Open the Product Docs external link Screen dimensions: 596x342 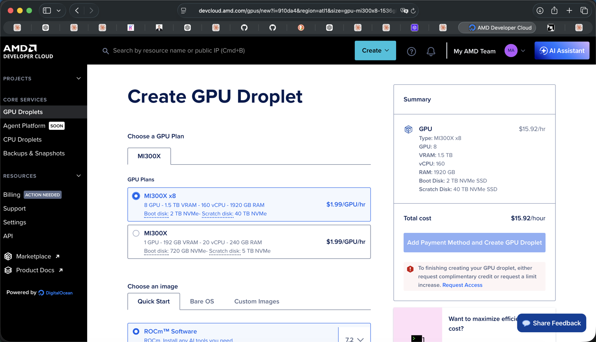(x=39, y=270)
